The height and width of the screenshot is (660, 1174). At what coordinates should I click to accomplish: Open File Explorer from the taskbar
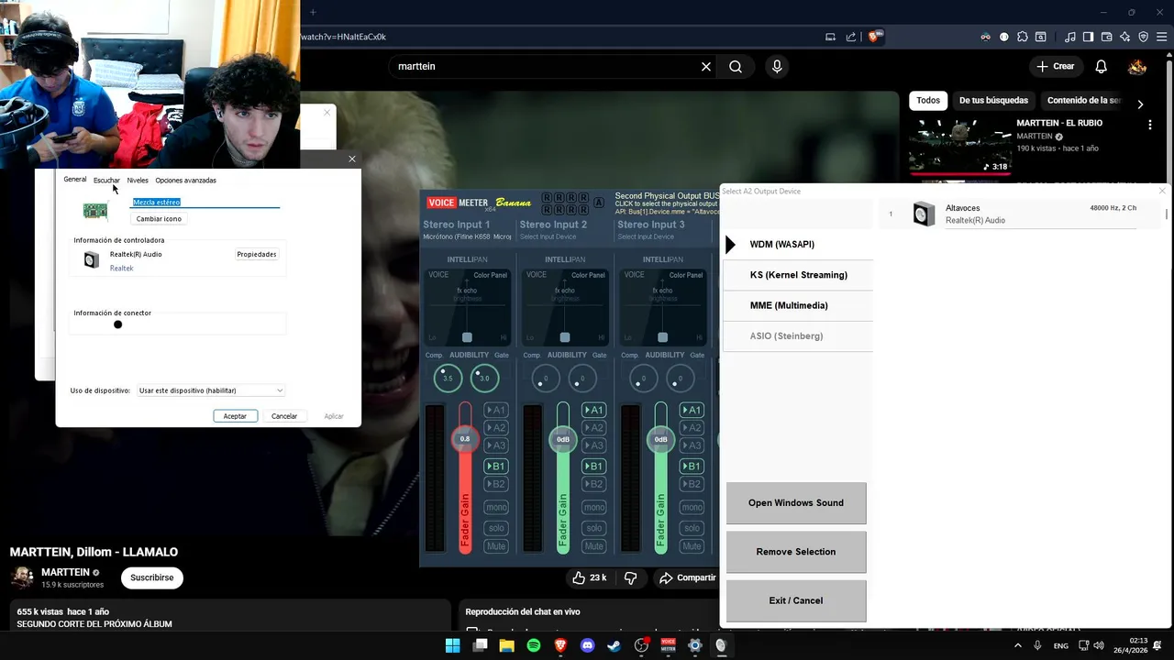(506, 645)
